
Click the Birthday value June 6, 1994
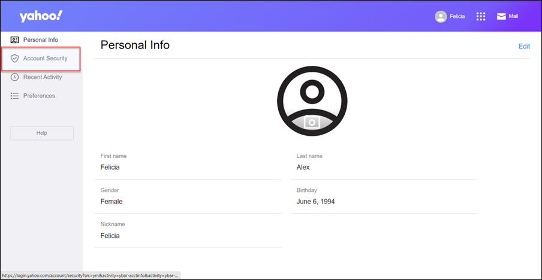point(316,202)
